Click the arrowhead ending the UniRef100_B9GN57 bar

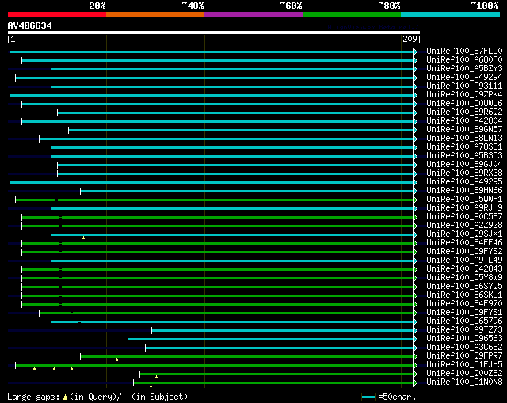(x=415, y=130)
